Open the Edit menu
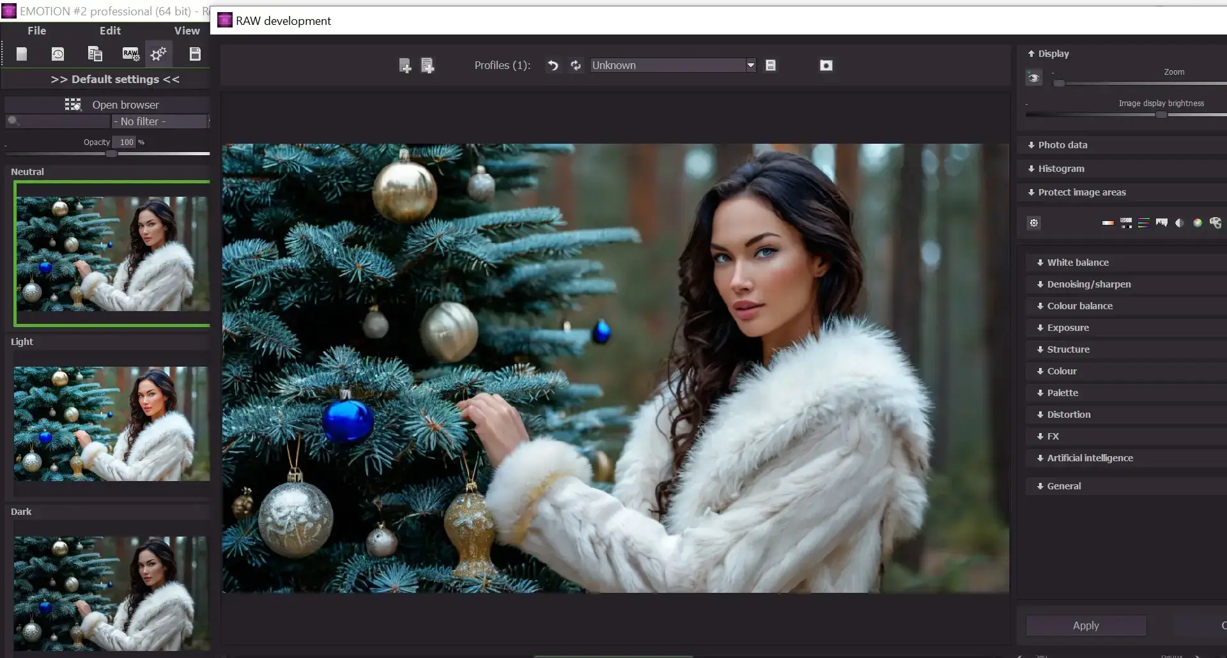This screenshot has width=1227, height=658. pos(109,30)
